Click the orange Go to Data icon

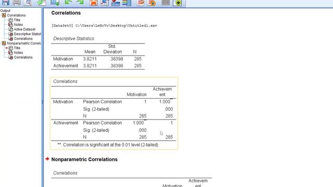point(94,3)
